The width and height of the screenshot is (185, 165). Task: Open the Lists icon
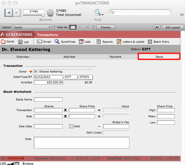pos(81,42)
